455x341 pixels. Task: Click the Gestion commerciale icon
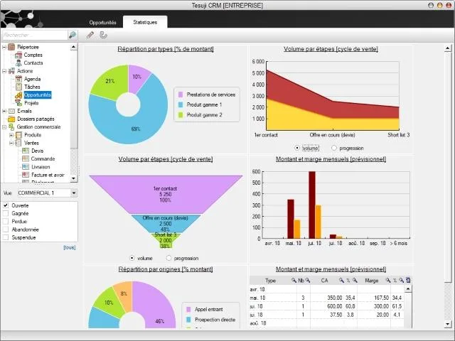pos(11,126)
